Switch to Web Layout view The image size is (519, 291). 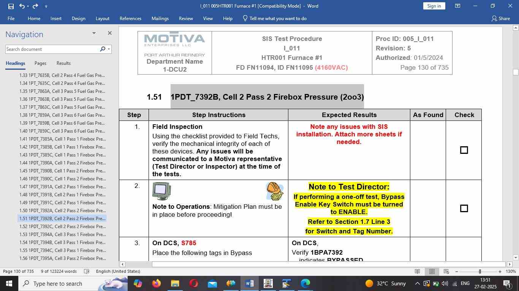click(446, 272)
